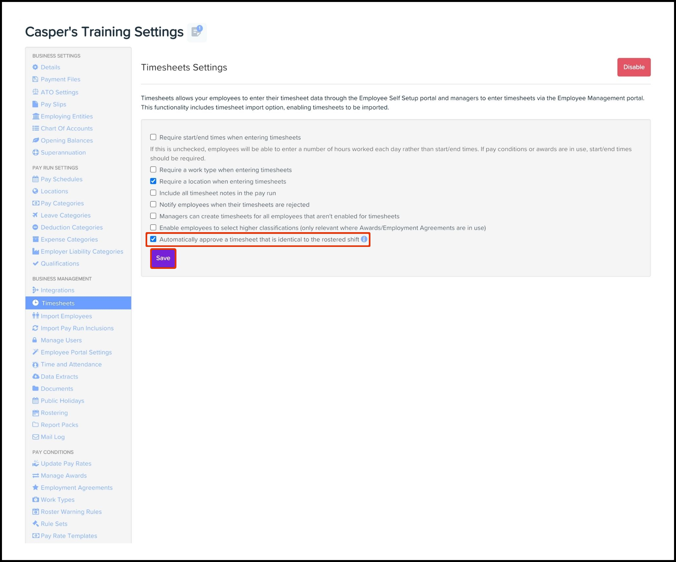Click the info icon next to the auto-approve option
Viewport: 676px width, 562px height.
coord(364,239)
